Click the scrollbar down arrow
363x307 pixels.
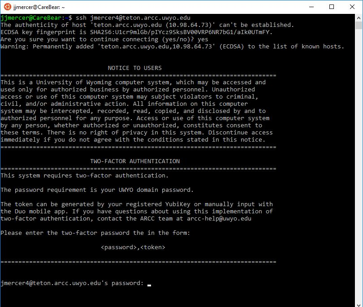pos(359,304)
